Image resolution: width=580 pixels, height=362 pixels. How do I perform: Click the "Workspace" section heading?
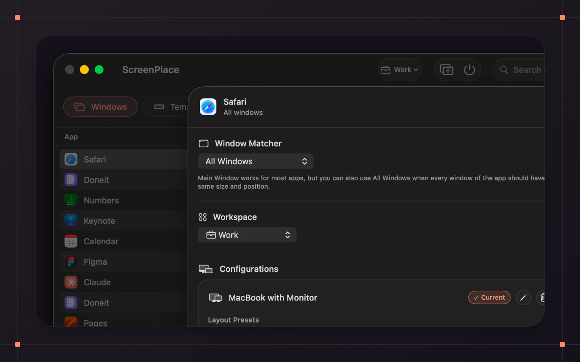pyautogui.click(x=235, y=217)
